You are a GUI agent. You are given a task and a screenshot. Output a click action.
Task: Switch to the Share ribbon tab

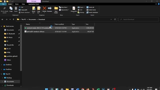click(17, 4)
